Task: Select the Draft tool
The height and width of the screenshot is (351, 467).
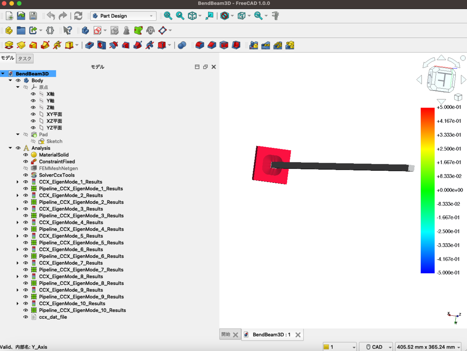Action: pyautogui.click(x=224, y=45)
